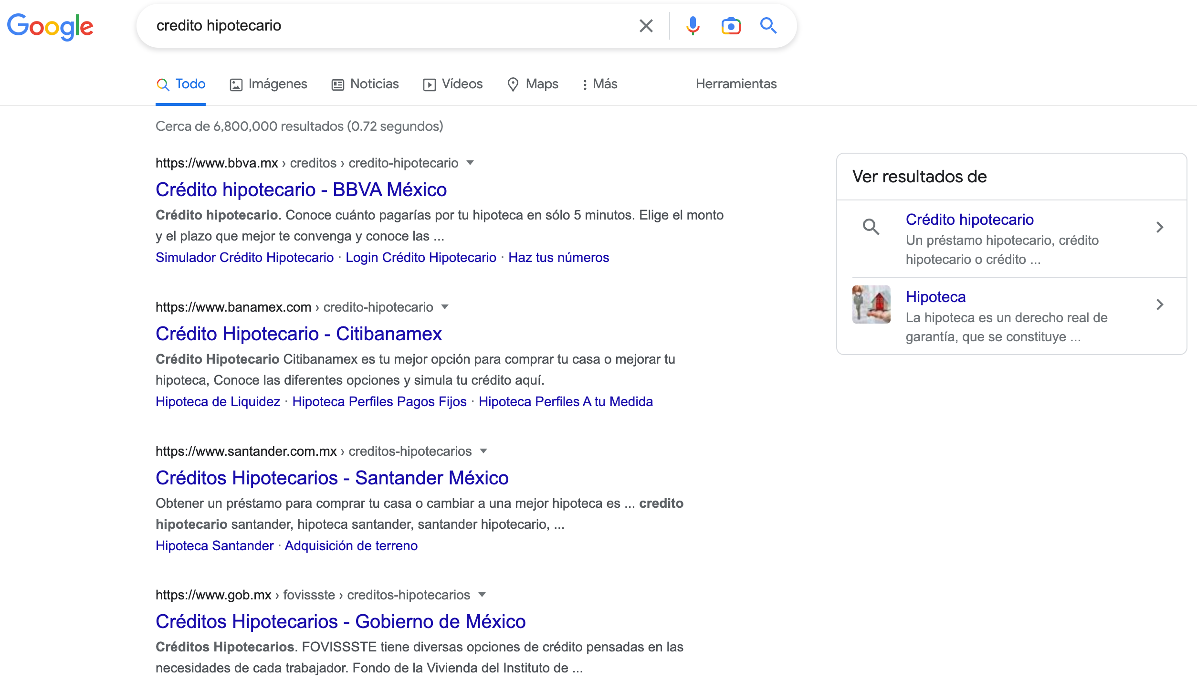The width and height of the screenshot is (1197, 692).
Task: Expand chevron for Crédito hipotecario panel entry
Action: pos(1160,227)
